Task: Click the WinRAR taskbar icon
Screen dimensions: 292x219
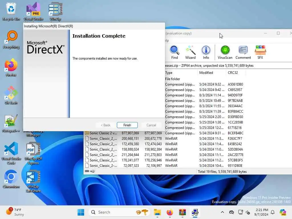Action: (x=182, y=212)
